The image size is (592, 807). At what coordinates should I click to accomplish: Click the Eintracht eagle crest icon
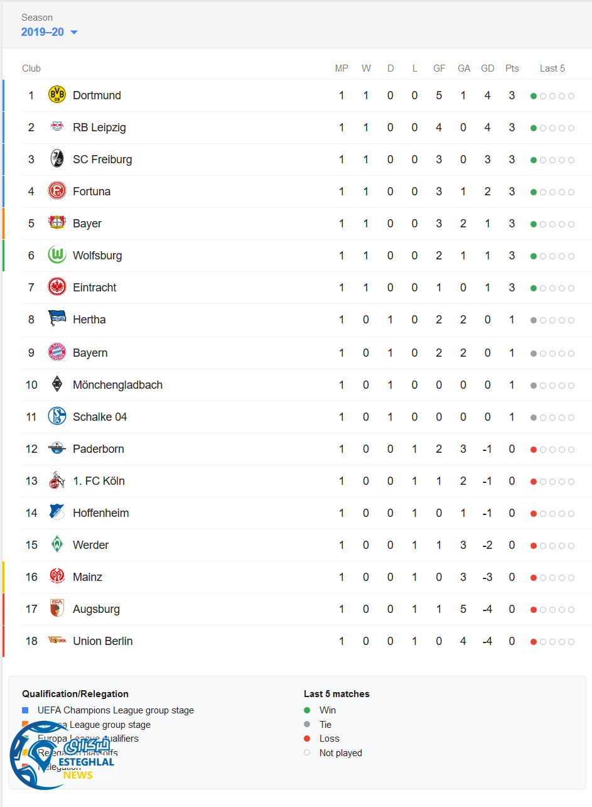57,288
